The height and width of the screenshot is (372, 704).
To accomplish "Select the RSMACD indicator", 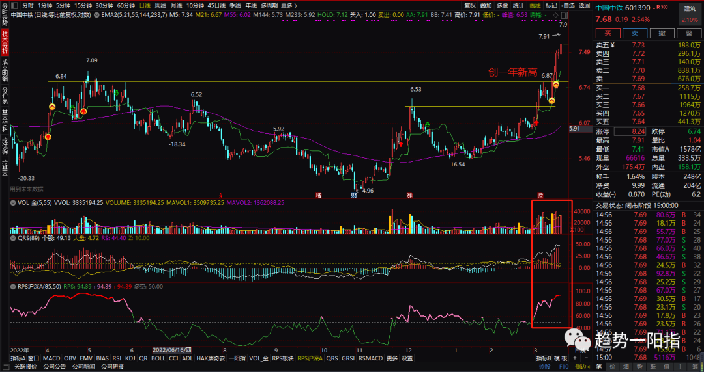I will (x=370, y=358).
